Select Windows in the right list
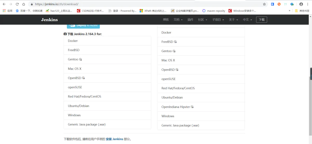312x144 pixels. (201, 116)
